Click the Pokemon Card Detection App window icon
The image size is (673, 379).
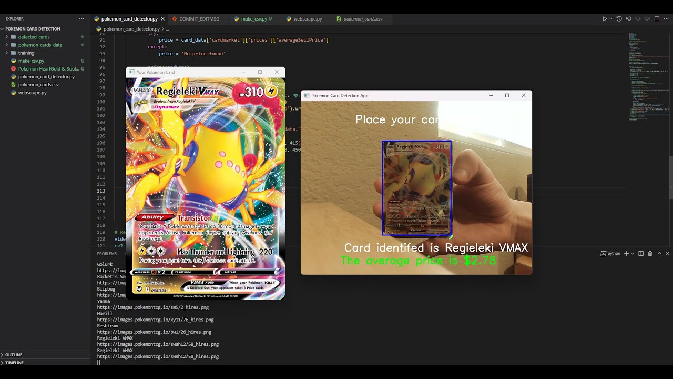click(x=306, y=96)
